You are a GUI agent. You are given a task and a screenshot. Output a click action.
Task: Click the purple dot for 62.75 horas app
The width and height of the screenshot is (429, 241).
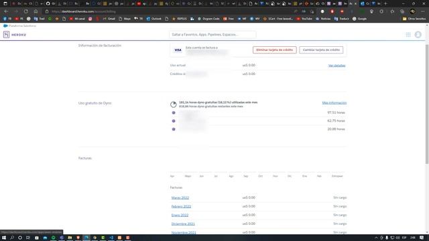point(174,120)
